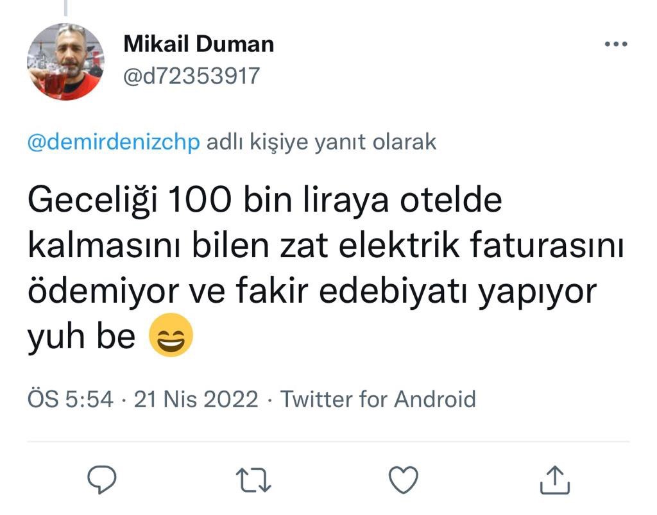Viewport: 657px width, 515px height.
Task: Click the display name Mikail Duman
Action: (x=198, y=44)
